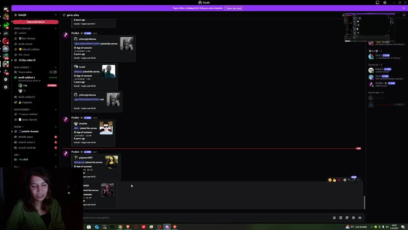Open the pSI server icon
The image size is (408, 230).
6,33
